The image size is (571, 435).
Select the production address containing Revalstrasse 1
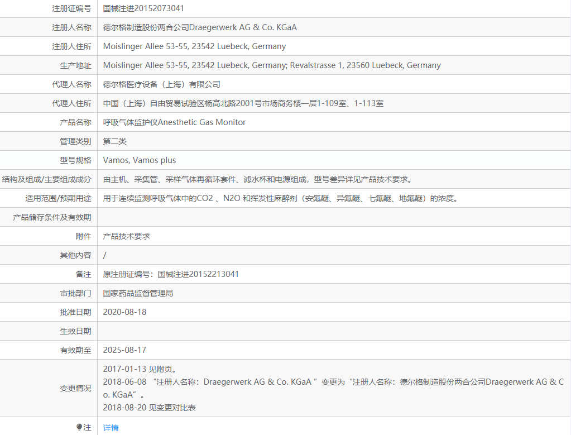pos(272,65)
